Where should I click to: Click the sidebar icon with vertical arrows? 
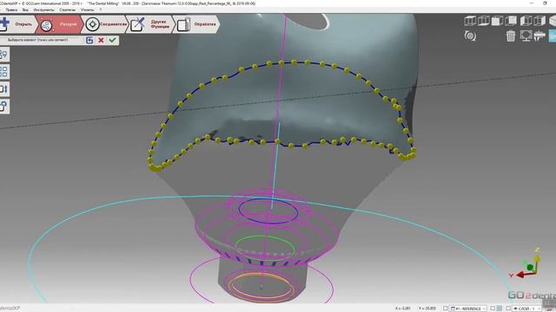(x=3, y=88)
